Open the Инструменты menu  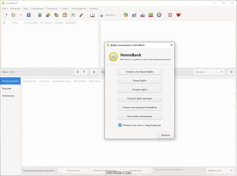79,9
